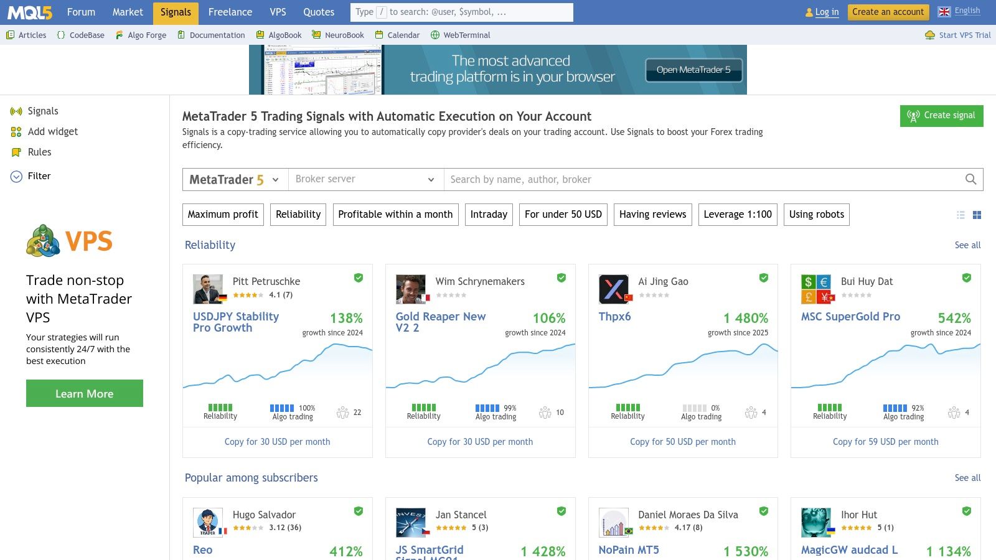Enable the Intraday filter chip
The image size is (996, 560).
coord(489,215)
